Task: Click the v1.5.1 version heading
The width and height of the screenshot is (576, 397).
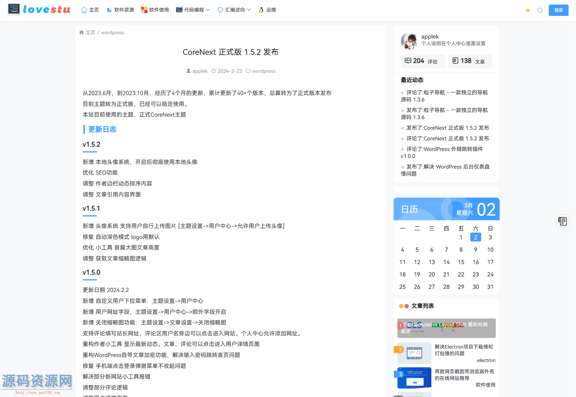Action: coord(91,209)
